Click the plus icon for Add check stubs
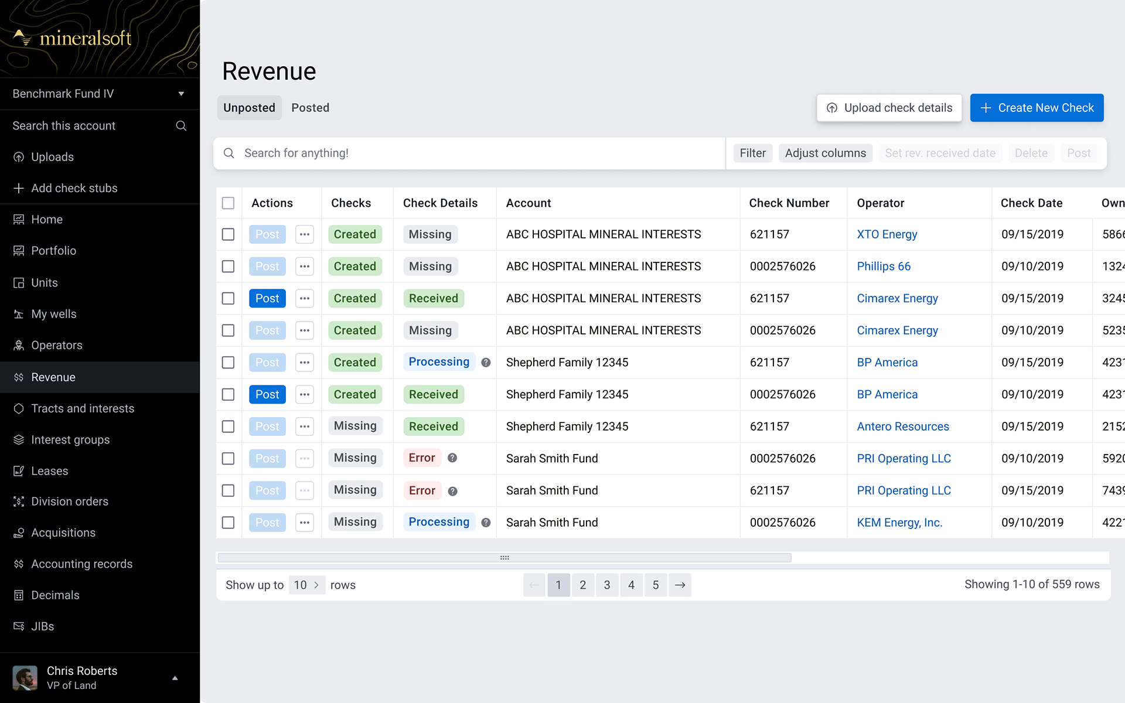The height and width of the screenshot is (703, 1125). (x=19, y=188)
